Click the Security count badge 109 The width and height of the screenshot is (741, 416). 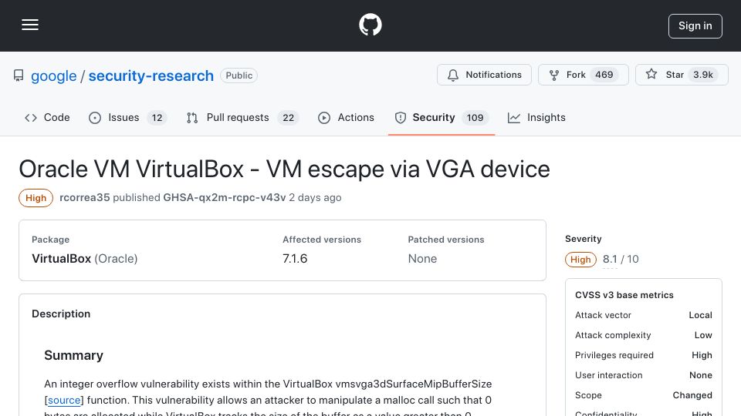[x=475, y=118]
